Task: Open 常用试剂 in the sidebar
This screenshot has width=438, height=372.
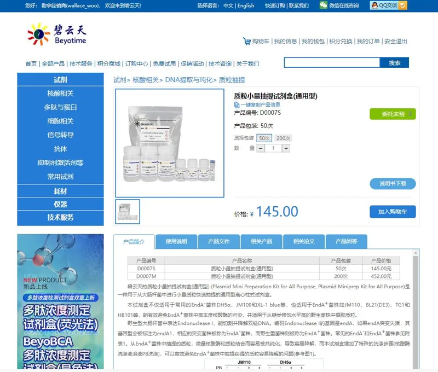Action: (60, 177)
